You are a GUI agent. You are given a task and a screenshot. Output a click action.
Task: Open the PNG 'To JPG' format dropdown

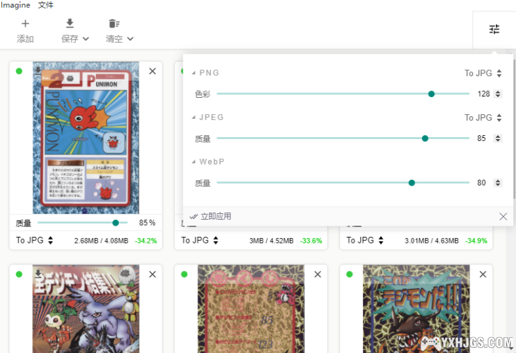tap(483, 73)
